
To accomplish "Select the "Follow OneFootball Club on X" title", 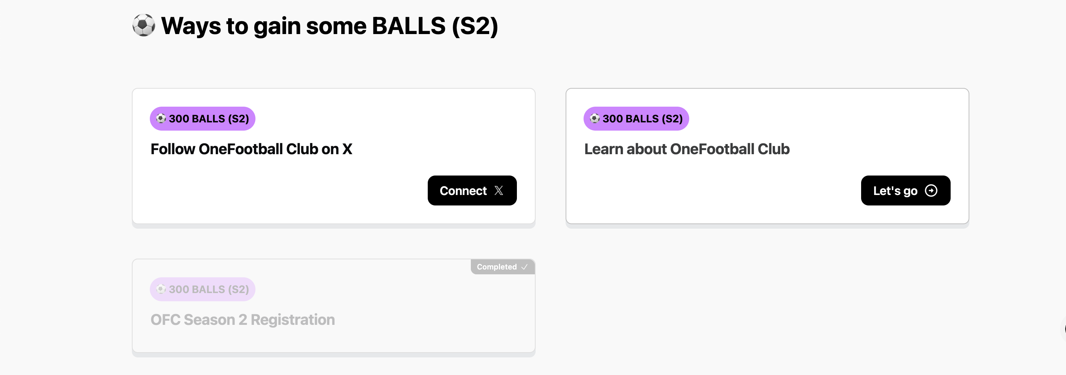I will click(x=251, y=149).
